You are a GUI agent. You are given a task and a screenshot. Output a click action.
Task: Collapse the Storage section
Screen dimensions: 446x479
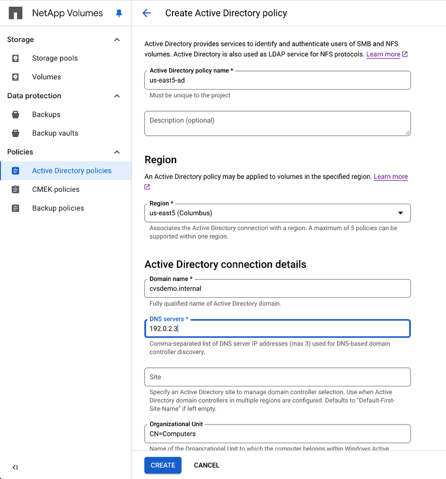pyautogui.click(x=117, y=40)
